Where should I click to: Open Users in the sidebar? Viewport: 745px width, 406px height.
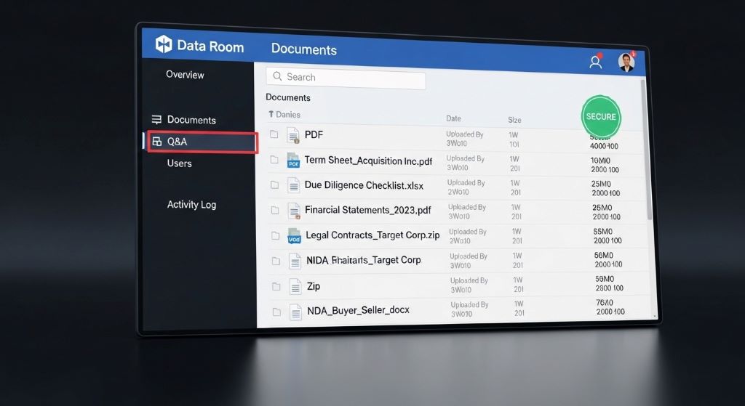coord(179,163)
